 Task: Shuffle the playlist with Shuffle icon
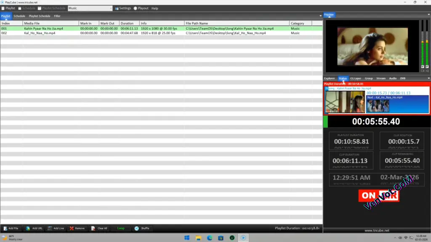tap(137, 228)
